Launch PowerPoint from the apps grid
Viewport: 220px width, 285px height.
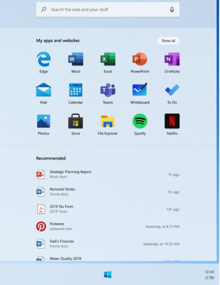(140, 59)
